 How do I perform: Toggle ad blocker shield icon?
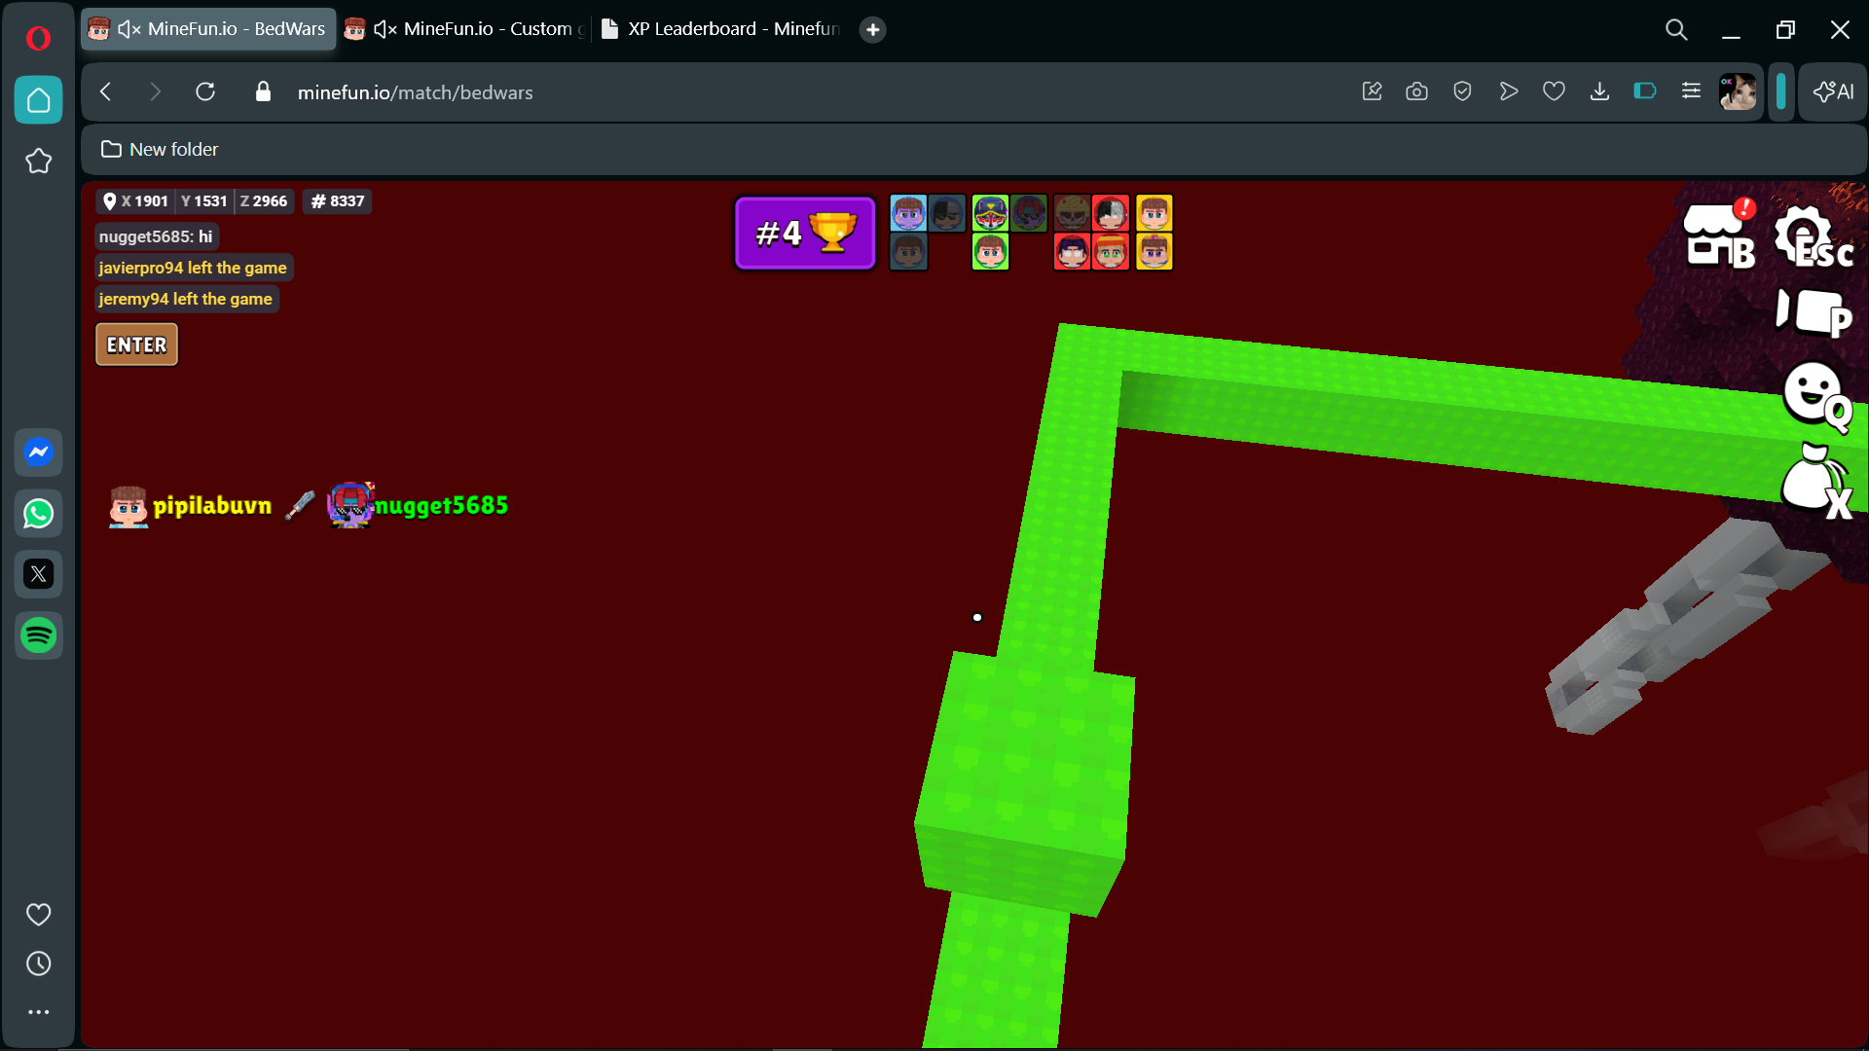pyautogui.click(x=1462, y=91)
